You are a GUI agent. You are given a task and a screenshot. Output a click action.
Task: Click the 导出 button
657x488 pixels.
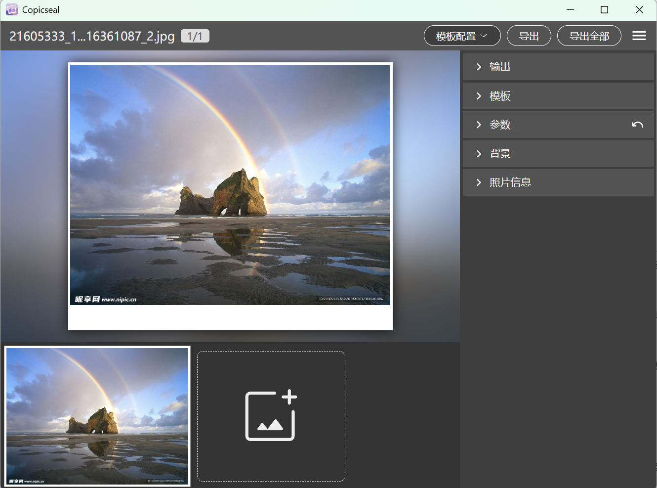529,36
